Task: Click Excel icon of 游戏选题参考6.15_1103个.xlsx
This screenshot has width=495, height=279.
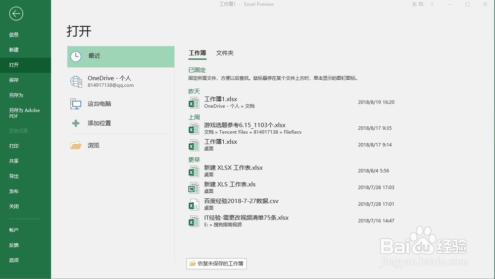Action: pos(194,128)
